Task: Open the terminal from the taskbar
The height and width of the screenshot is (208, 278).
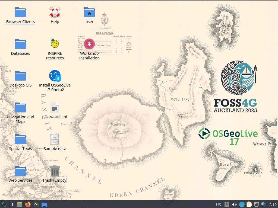Action: point(36,204)
